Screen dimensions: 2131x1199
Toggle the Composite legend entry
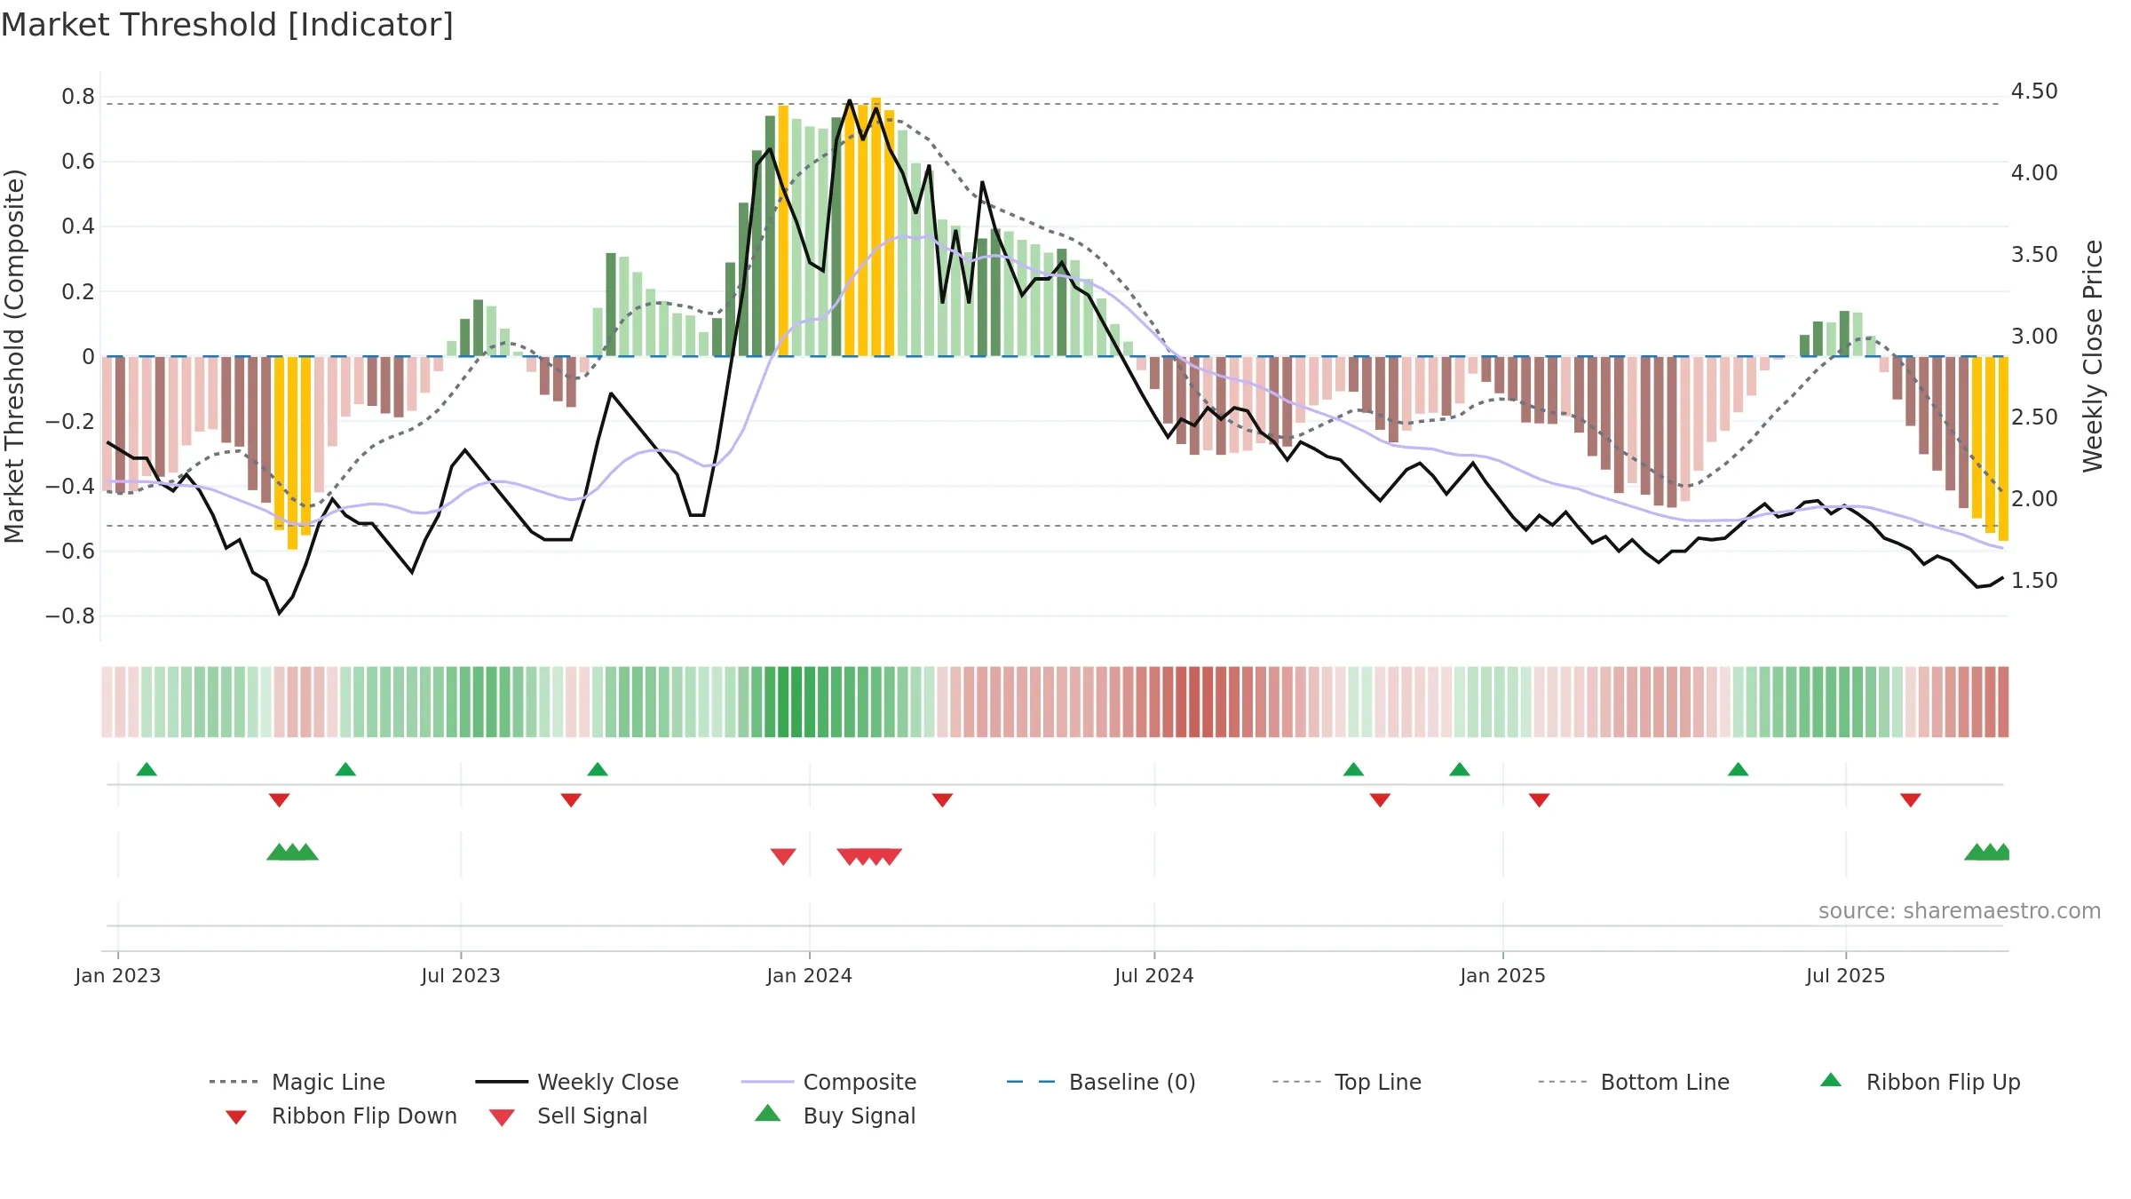point(828,1082)
